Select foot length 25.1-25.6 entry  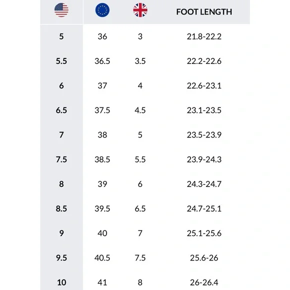pos(204,233)
